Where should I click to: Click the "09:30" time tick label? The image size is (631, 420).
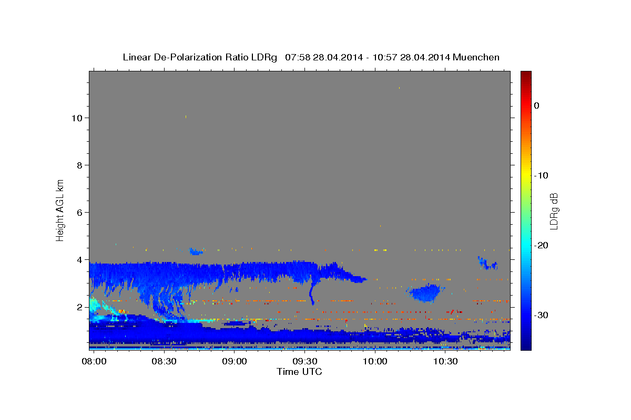305,362
